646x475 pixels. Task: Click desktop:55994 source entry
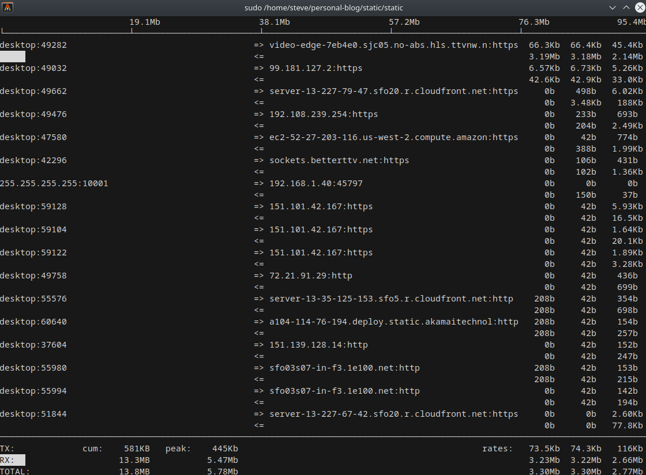click(33, 391)
